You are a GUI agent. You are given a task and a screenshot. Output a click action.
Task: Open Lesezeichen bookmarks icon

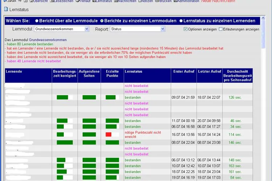tap(51, 1)
